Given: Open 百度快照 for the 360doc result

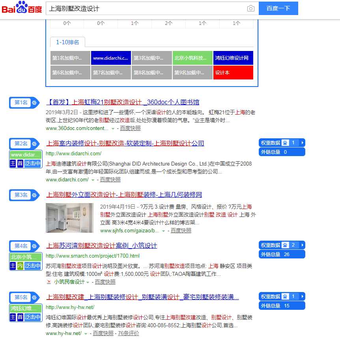Looking at the screenshot, I should (130, 128).
